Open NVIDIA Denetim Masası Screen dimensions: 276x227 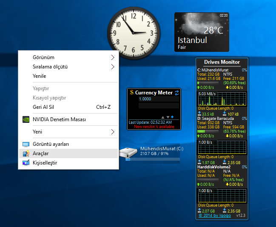pyautogui.click(x=68, y=119)
